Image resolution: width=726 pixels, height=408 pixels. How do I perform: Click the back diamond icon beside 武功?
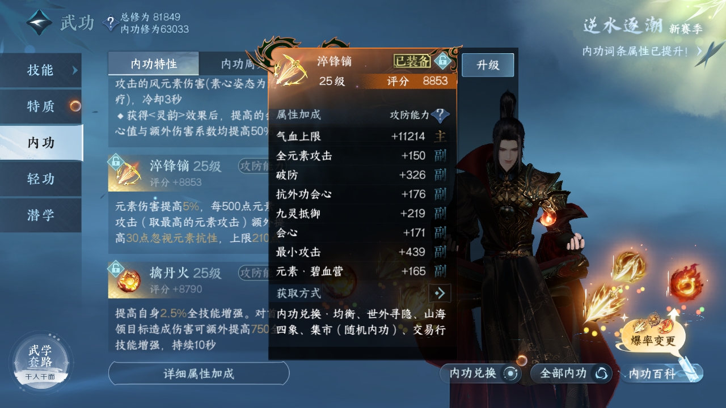[x=39, y=23]
